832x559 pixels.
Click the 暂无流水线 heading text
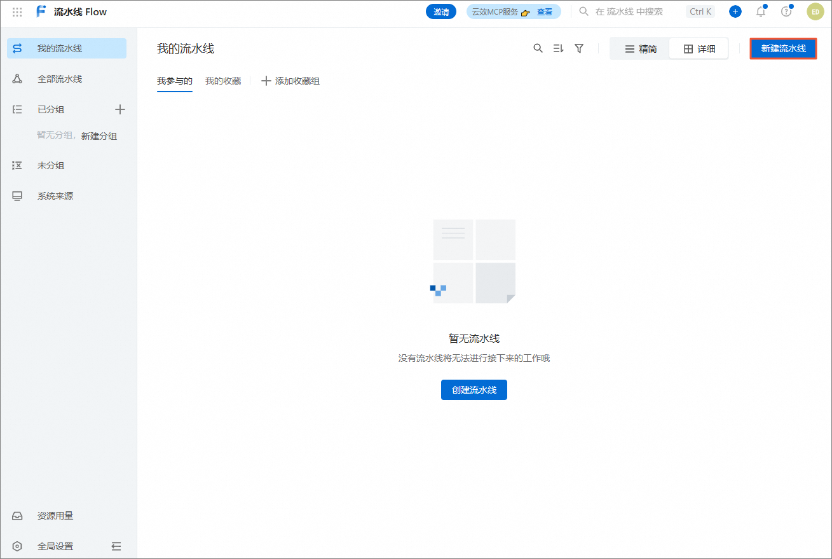point(474,338)
